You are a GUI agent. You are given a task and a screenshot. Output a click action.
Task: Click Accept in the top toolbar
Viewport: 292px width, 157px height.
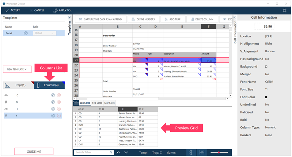click(12, 11)
